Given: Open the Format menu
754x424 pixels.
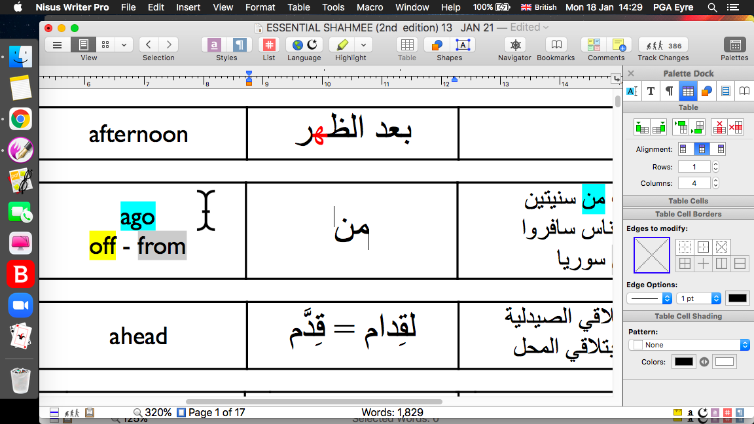Looking at the screenshot, I should tap(260, 7).
